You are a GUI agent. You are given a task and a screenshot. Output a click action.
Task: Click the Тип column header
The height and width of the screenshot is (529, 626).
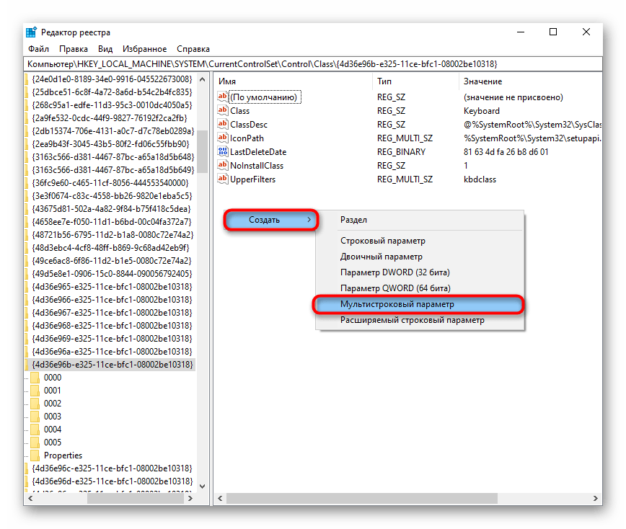coord(384,81)
